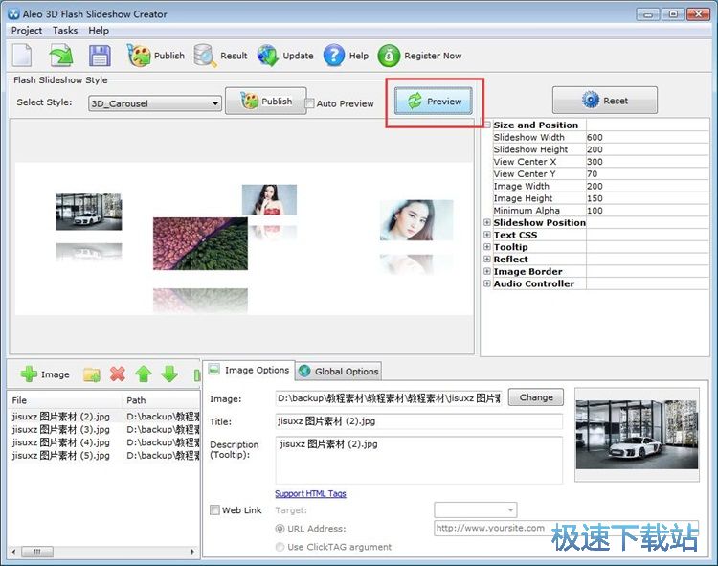Open Support HTML Tags link
718x566 pixels.
[x=310, y=493]
